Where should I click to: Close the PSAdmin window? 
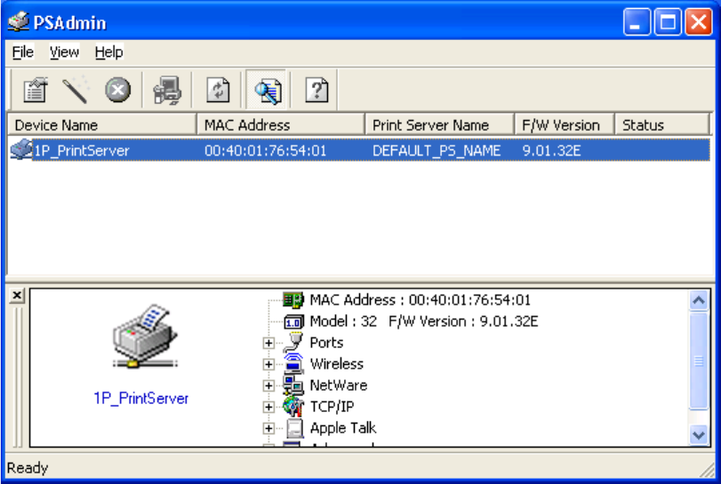699,21
